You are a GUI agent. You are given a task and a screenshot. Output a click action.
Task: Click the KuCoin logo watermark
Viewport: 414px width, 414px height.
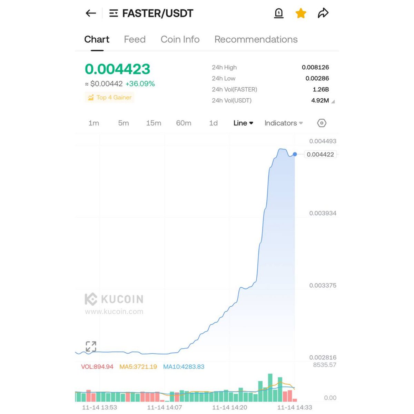[91, 299]
